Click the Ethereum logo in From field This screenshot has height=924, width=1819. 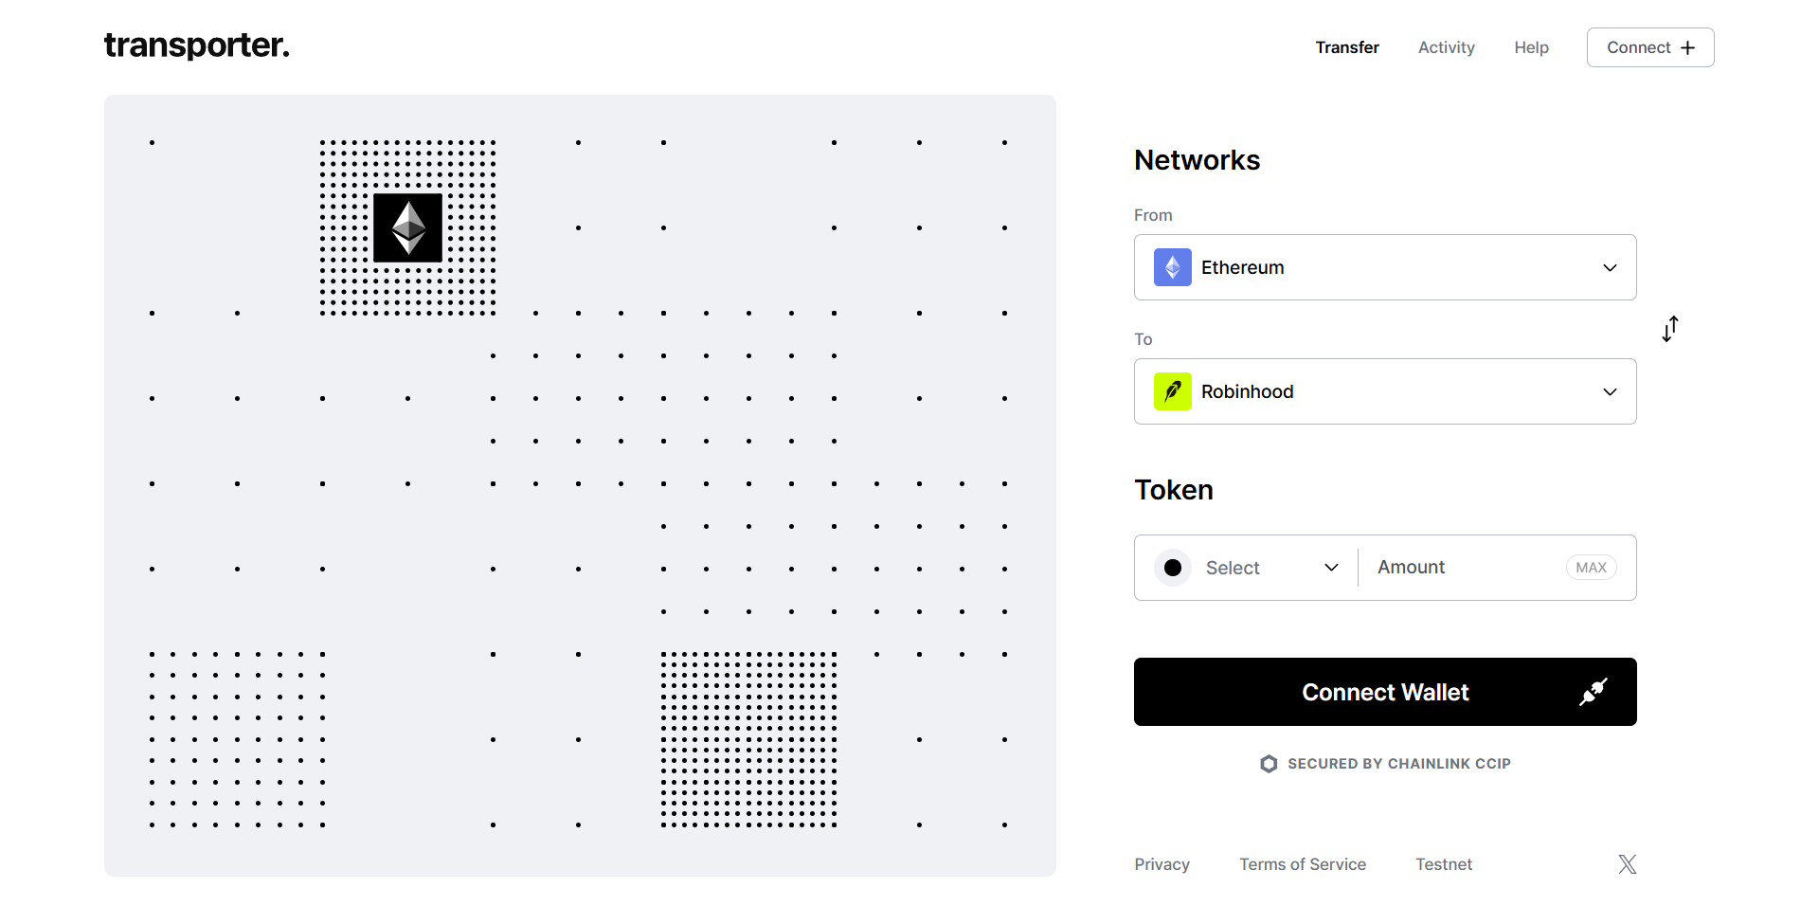point(1172,267)
